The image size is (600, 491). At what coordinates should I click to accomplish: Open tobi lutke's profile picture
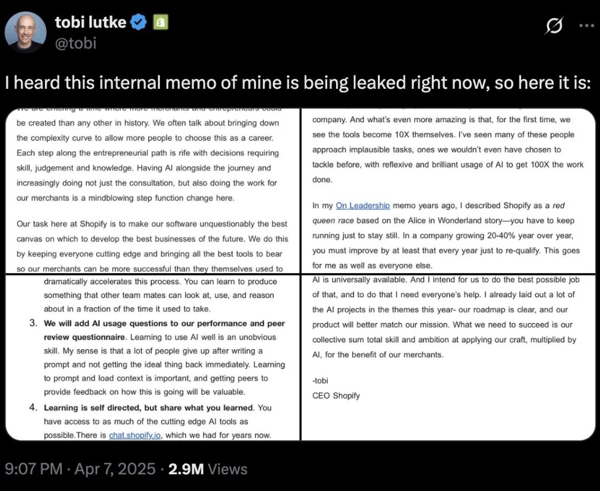pyautogui.click(x=26, y=32)
